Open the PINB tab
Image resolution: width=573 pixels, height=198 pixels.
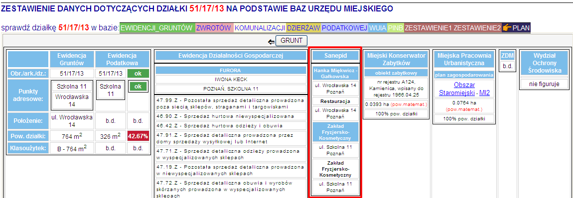click(x=396, y=28)
